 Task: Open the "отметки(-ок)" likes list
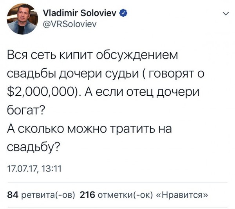tap(125, 195)
